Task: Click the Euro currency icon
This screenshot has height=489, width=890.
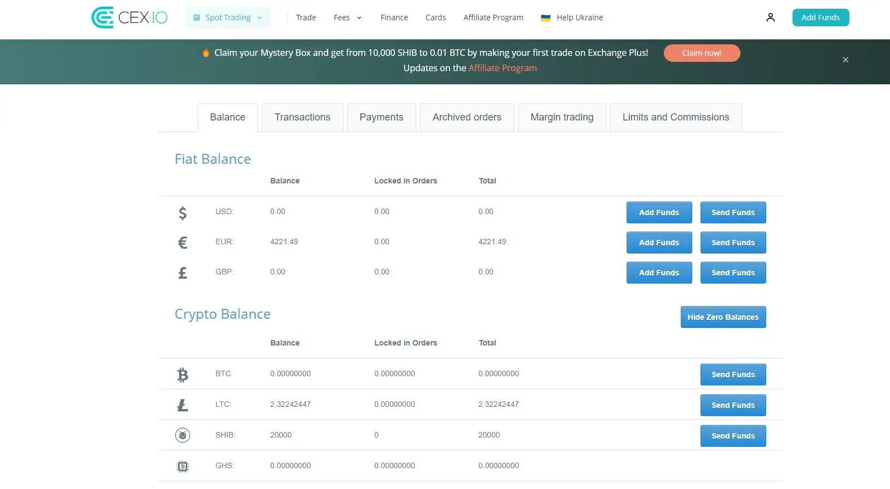Action: [182, 242]
